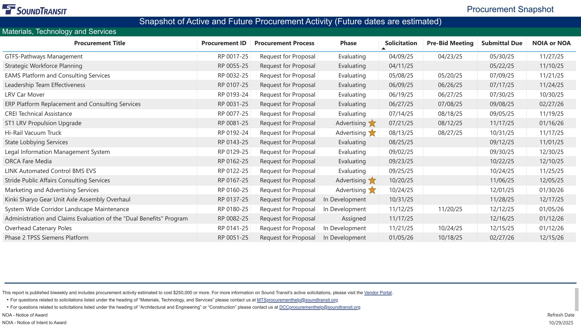Image resolution: width=581 pixels, height=332 pixels.
Task: Sort by Submittal Due column header
Action: click(x=501, y=43)
